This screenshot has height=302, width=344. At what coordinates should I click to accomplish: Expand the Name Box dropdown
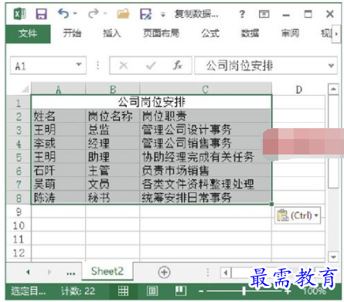click(79, 65)
